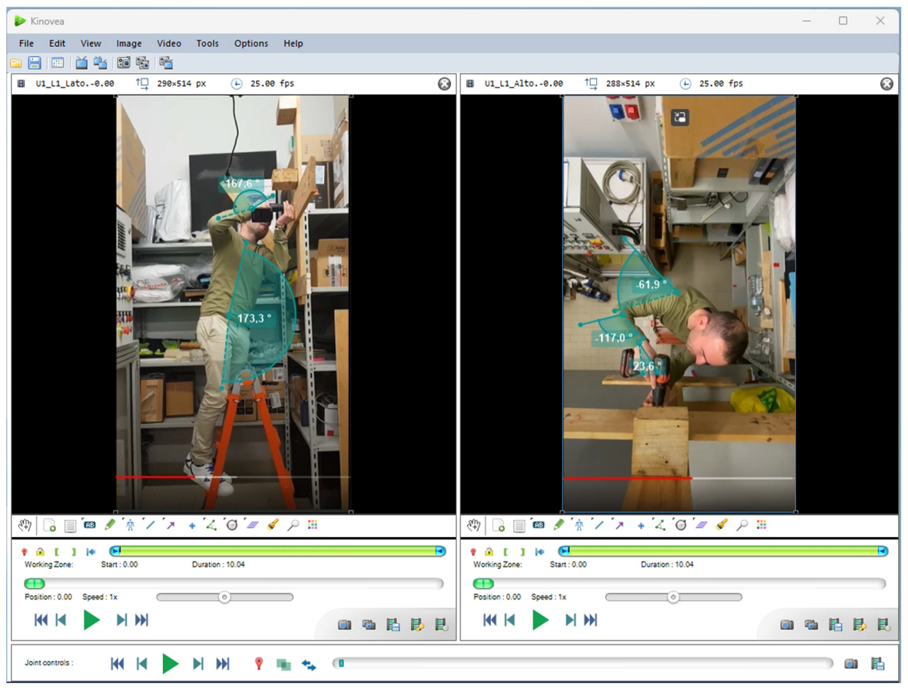Jump to last frame in left player
The image size is (908, 691).
(x=142, y=620)
